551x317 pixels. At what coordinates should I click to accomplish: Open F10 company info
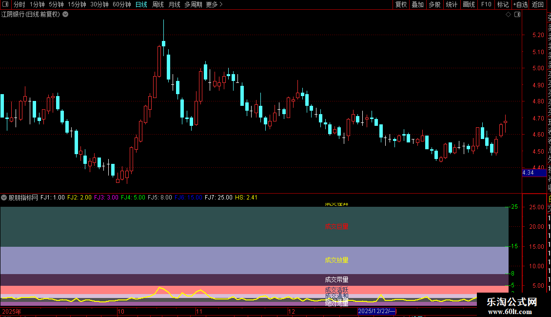pyautogui.click(x=486, y=4)
